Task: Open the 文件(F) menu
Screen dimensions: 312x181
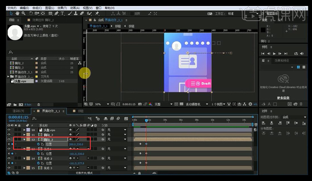Action: pyautogui.click(x=12, y=8)
